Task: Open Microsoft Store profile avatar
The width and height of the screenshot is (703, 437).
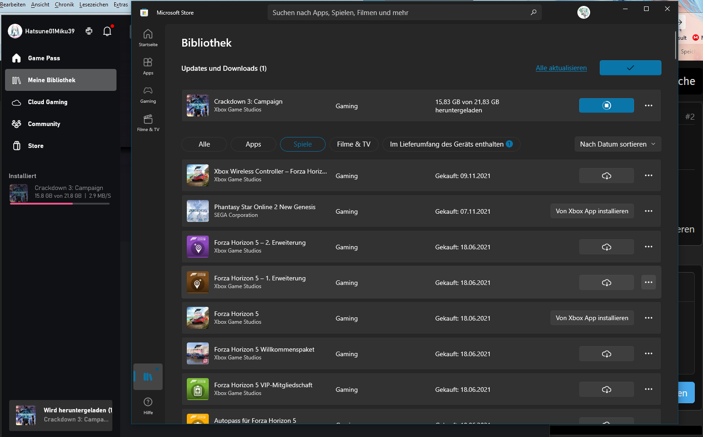Action: point(583,12)
